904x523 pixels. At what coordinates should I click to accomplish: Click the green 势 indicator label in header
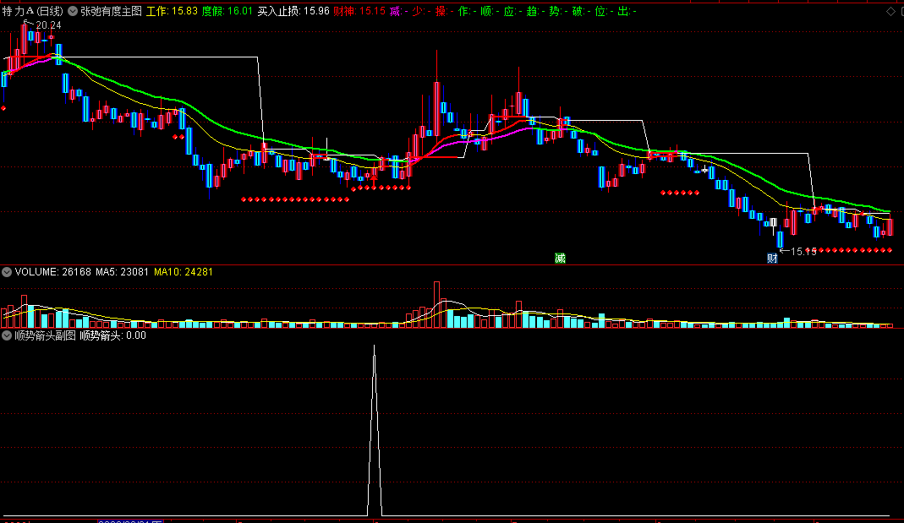point(557,11)
